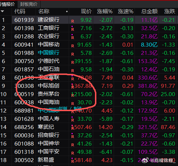Click stock code 300502
The width and height of the screenshot is (178, 166).
click(24, 160)
